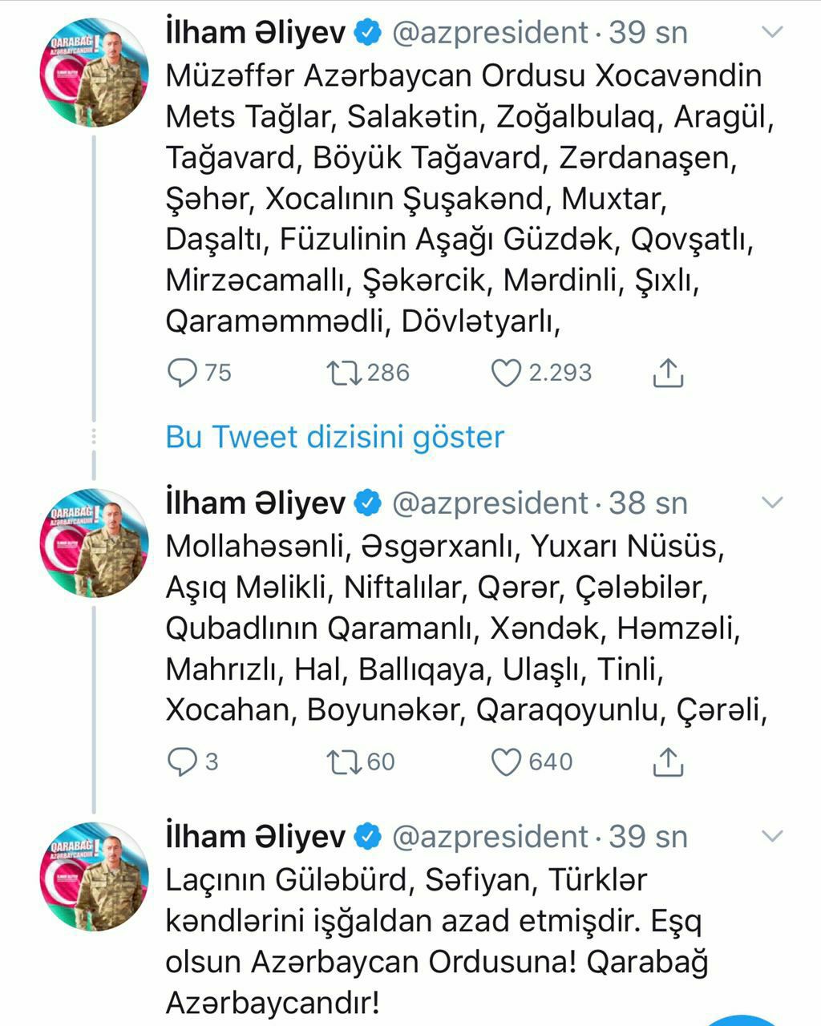Like the tweet with 640 likes
The image size is (821, 1026).
pyautogui.click(x=506, y=761)
